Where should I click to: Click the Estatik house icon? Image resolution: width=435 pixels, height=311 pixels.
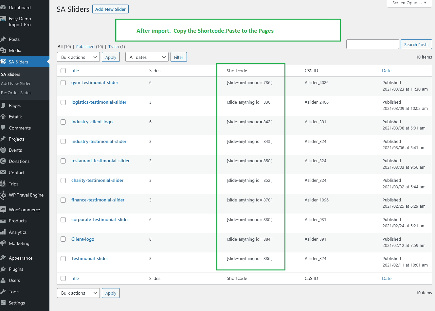[3, 117]
